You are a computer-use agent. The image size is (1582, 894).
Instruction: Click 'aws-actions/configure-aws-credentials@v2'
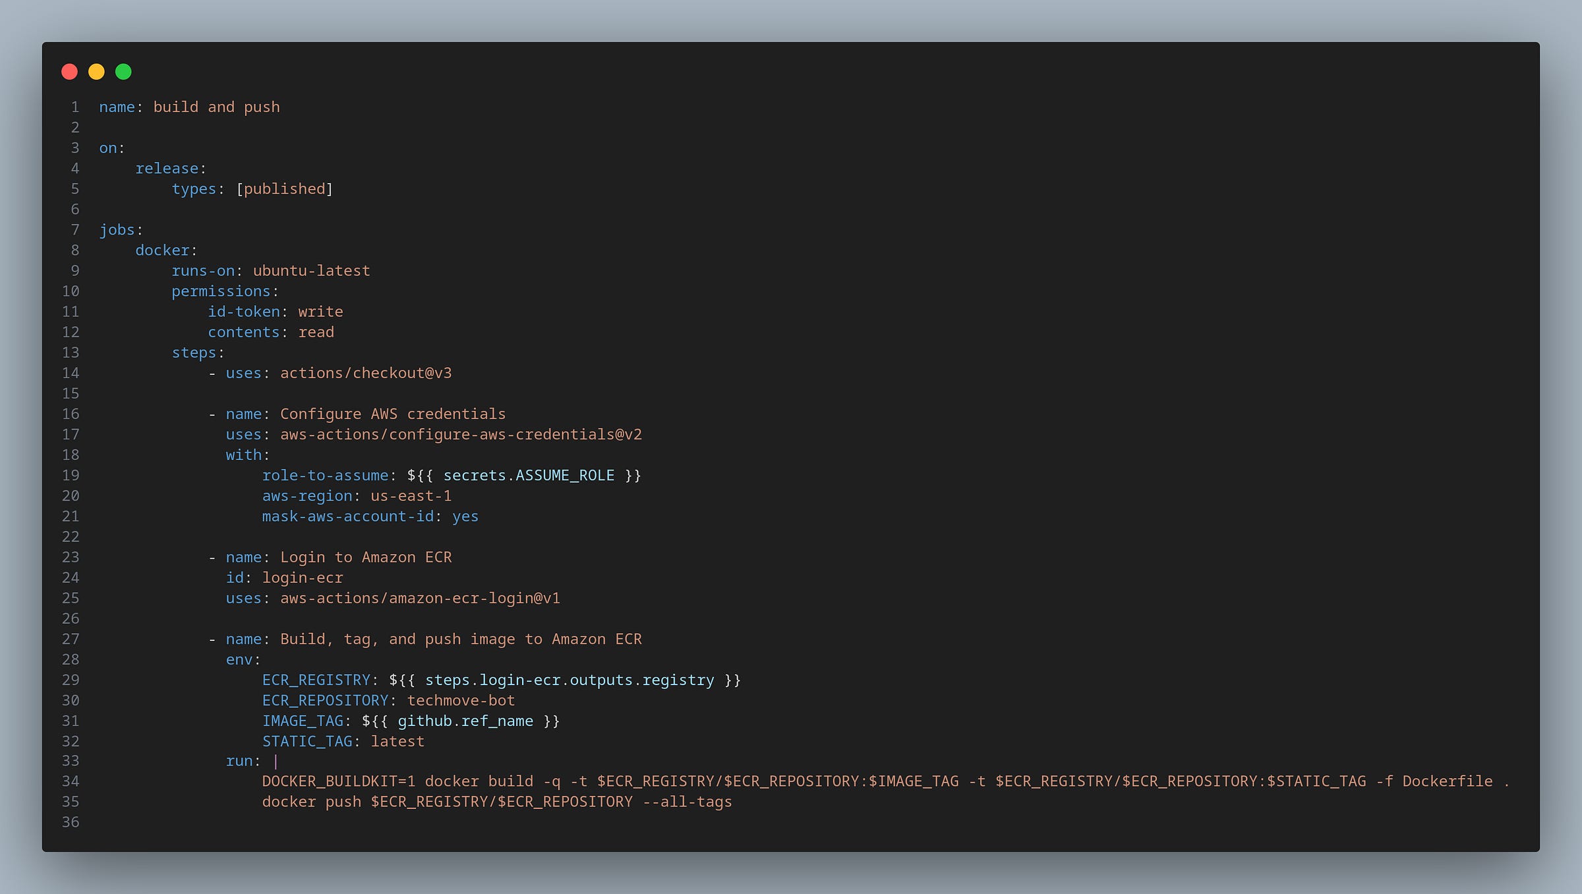tap(461, 434)
